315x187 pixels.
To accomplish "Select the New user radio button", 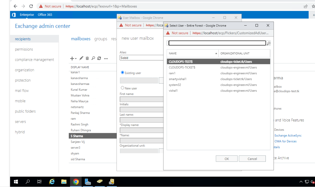I will [122, 88].
